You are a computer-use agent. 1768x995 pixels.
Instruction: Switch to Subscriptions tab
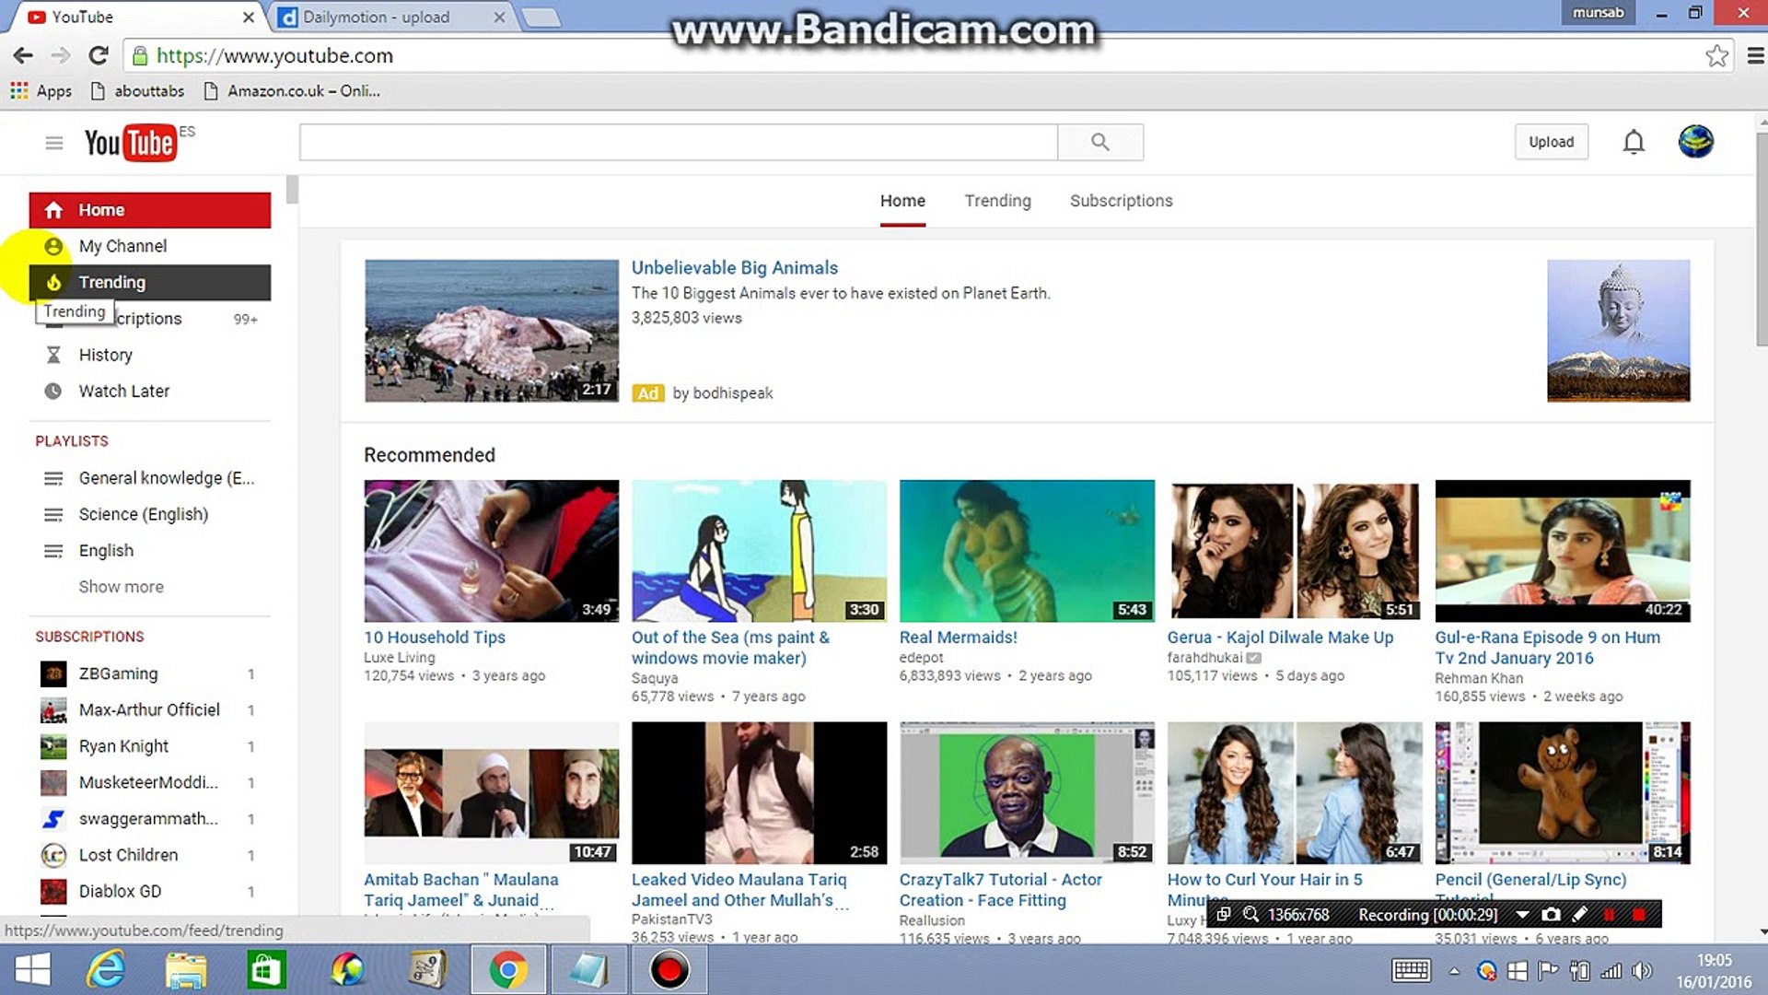click(x=1121, y=201)
